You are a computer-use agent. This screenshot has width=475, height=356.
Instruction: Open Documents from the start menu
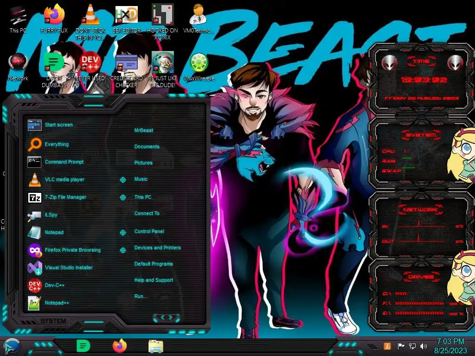coord(147,146)
